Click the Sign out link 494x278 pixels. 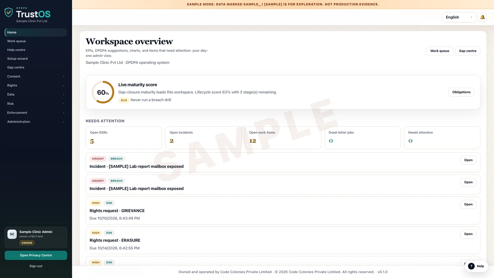tap(36, 266)
